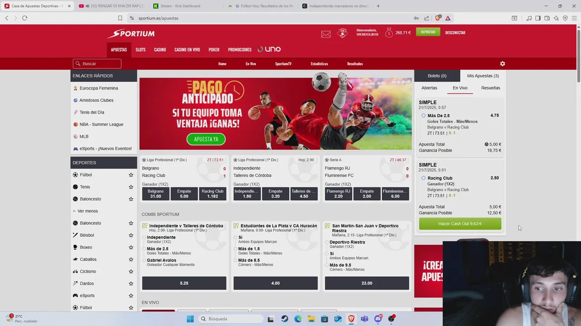Select Más de 2.5 combi radio

144,249
